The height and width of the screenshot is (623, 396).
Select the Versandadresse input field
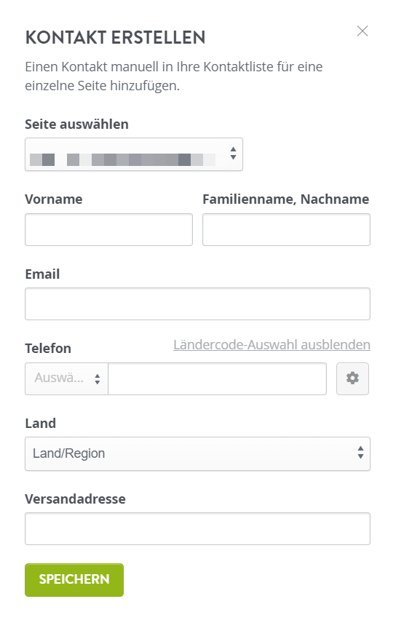click(x=197, y=528)
